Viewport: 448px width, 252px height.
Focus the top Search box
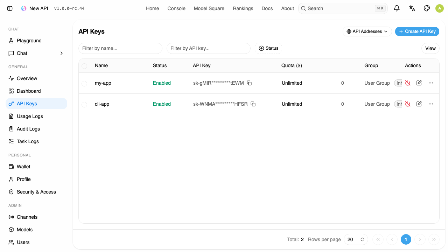pyautogui.click(x=343, y=8)
